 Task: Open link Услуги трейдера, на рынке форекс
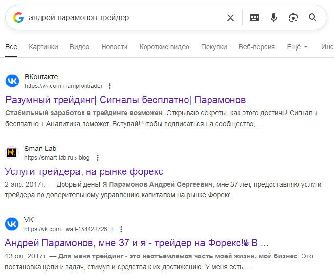pyautogui.click(x=84, y=171)
